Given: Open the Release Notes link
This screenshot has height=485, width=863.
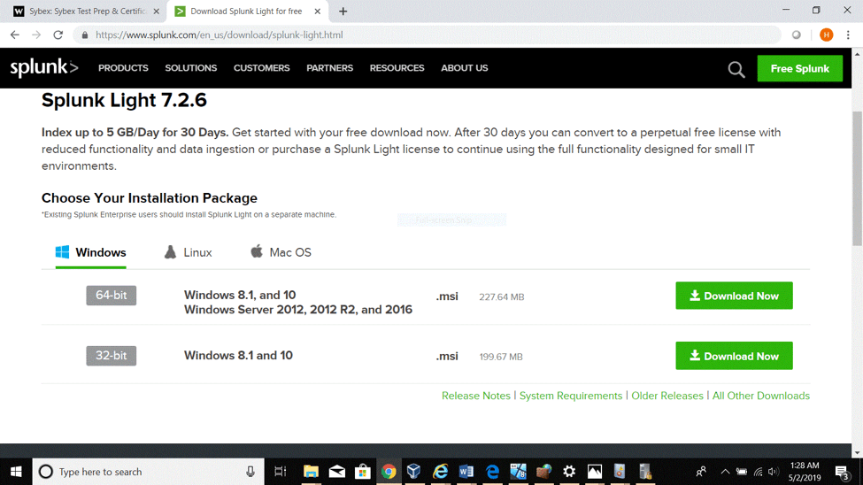Looking at the screenshot, I should pyautogui.click(x=476, y=396).
